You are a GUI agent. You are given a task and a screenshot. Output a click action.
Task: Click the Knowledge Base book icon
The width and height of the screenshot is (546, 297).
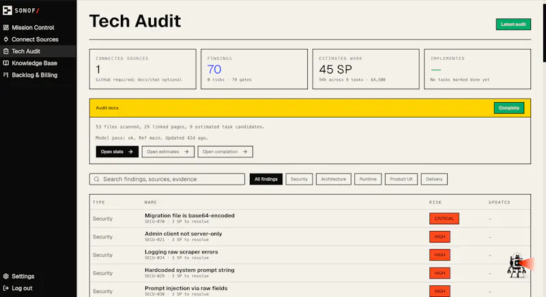coord(6,63)
